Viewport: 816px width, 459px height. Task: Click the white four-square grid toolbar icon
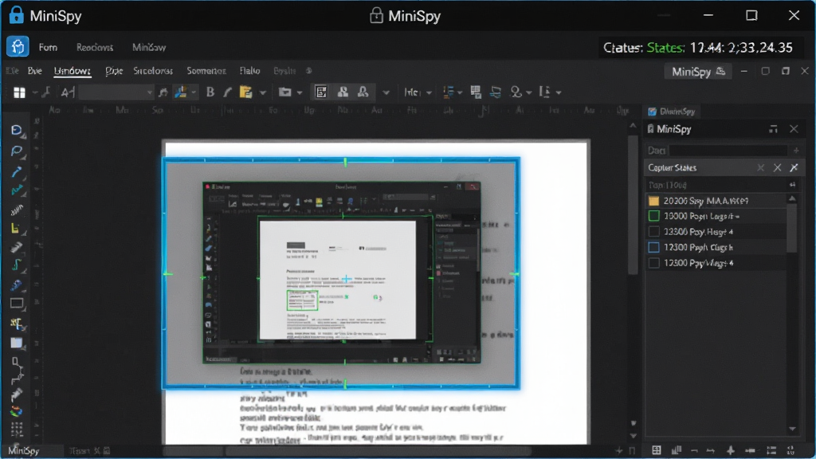[19, 92]
